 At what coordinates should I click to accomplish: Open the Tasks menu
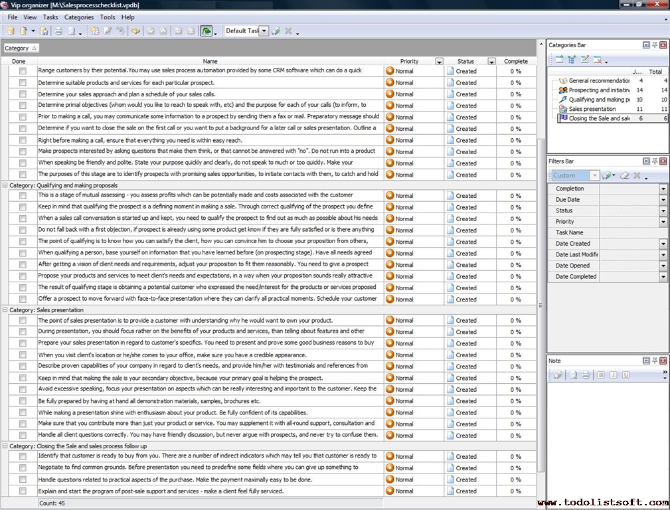50,17
